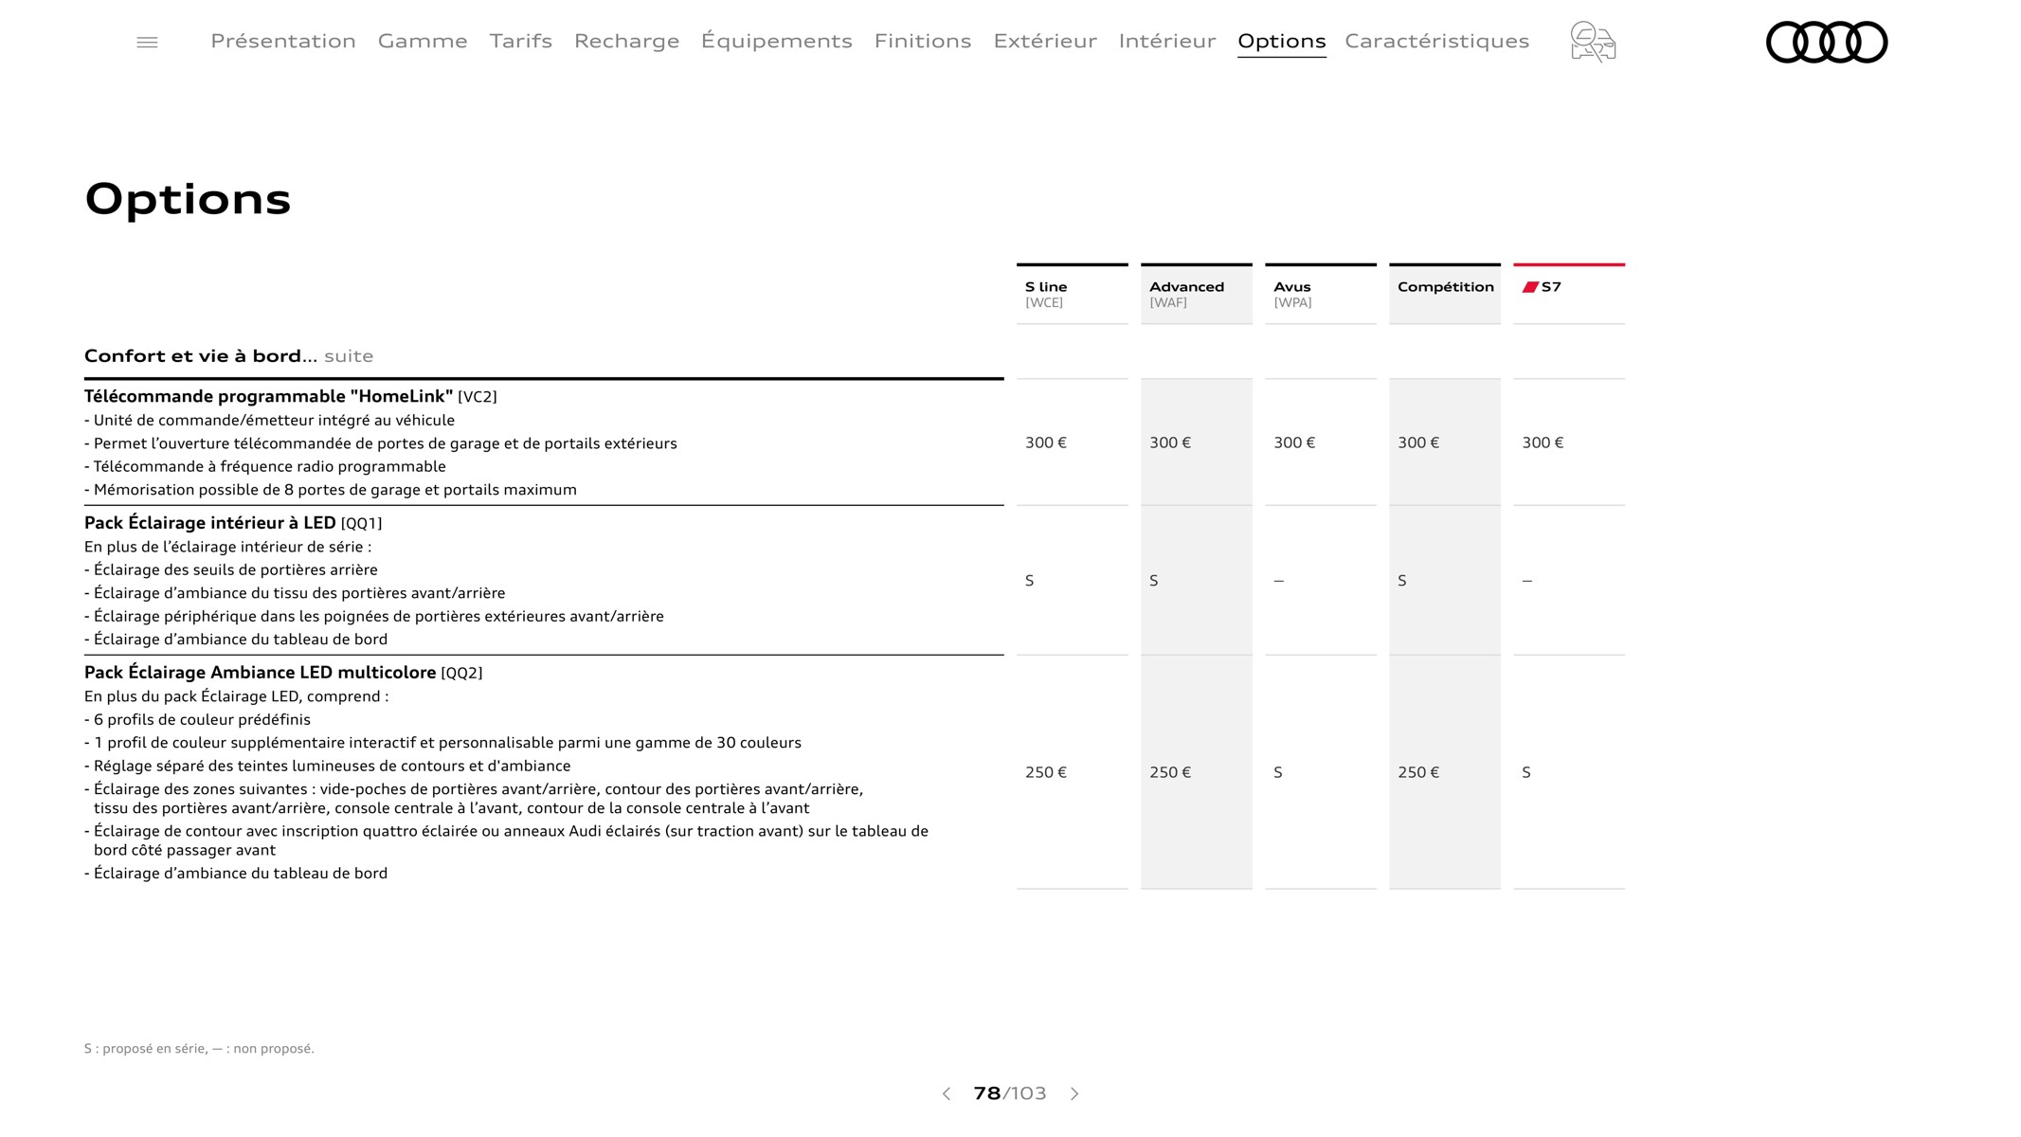Click QQ1 dash value under S7

1527,581
